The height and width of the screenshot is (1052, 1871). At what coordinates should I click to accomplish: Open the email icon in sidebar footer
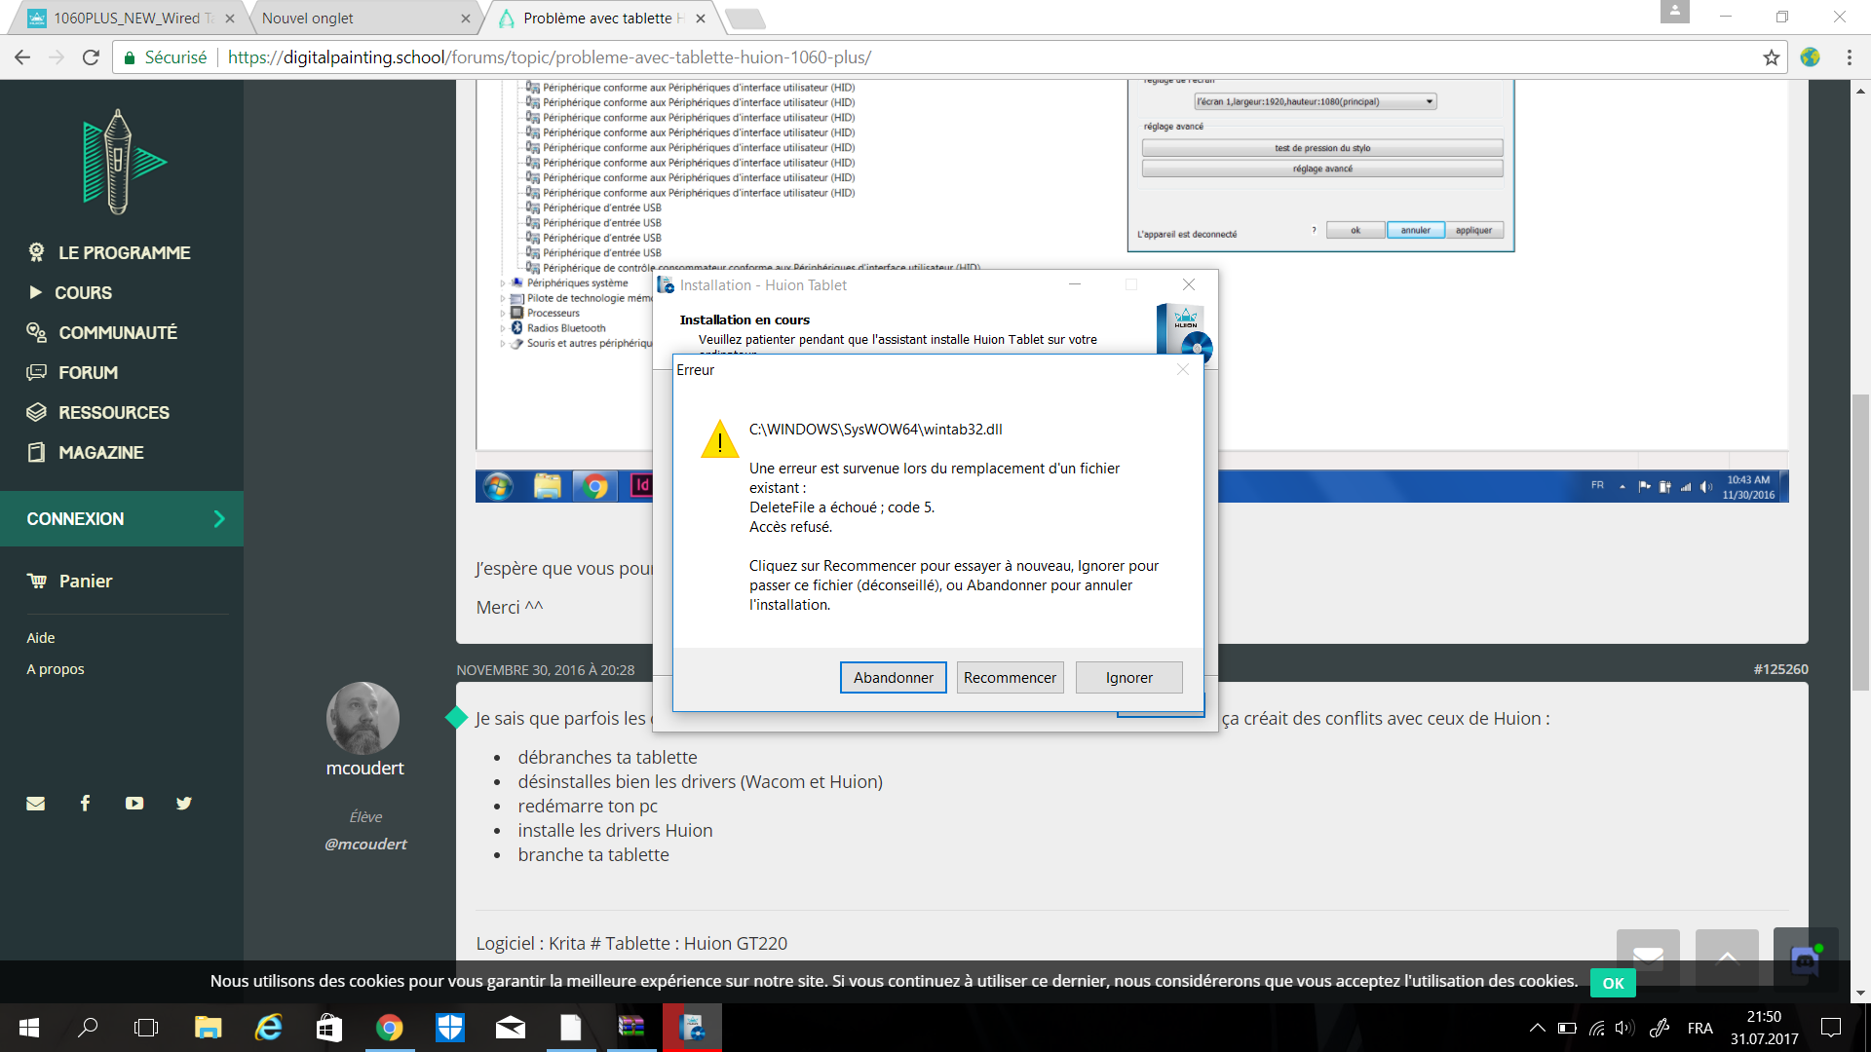pyautogui.click(x=36, y=804)
